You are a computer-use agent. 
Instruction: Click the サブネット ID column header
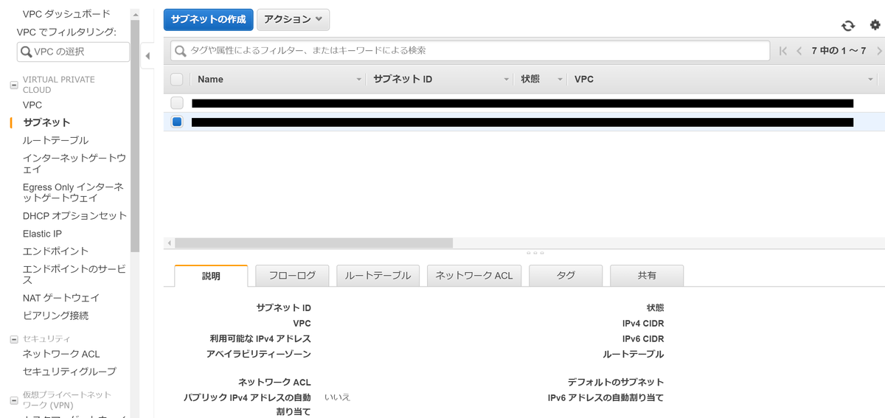click(x=403, y=79)
